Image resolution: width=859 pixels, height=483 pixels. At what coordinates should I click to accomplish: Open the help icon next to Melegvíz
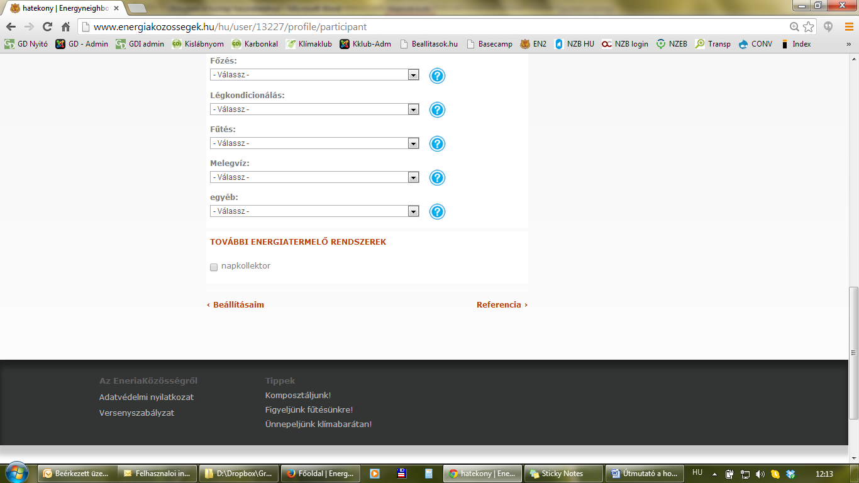coord(437,178)
